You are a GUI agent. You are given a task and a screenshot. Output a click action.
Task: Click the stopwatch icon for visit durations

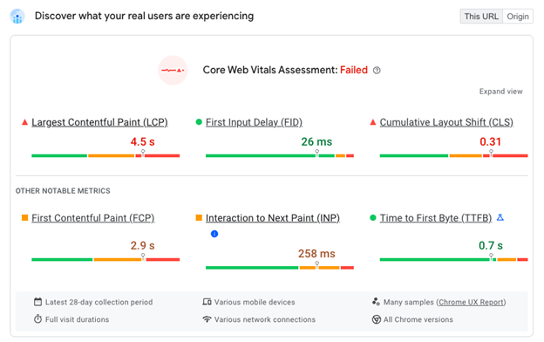pyautogui.click(x=37, y=318)
